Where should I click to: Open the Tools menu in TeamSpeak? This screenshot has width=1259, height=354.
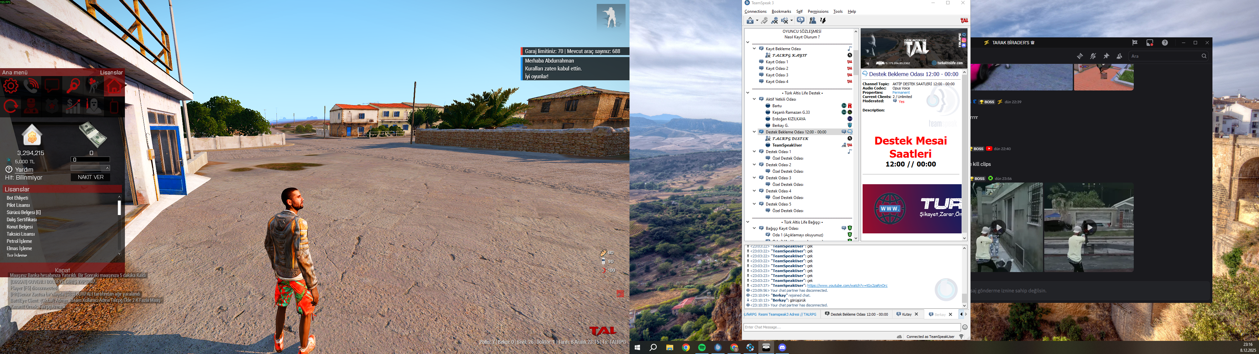pyautogui.click(x=838, y=12)
